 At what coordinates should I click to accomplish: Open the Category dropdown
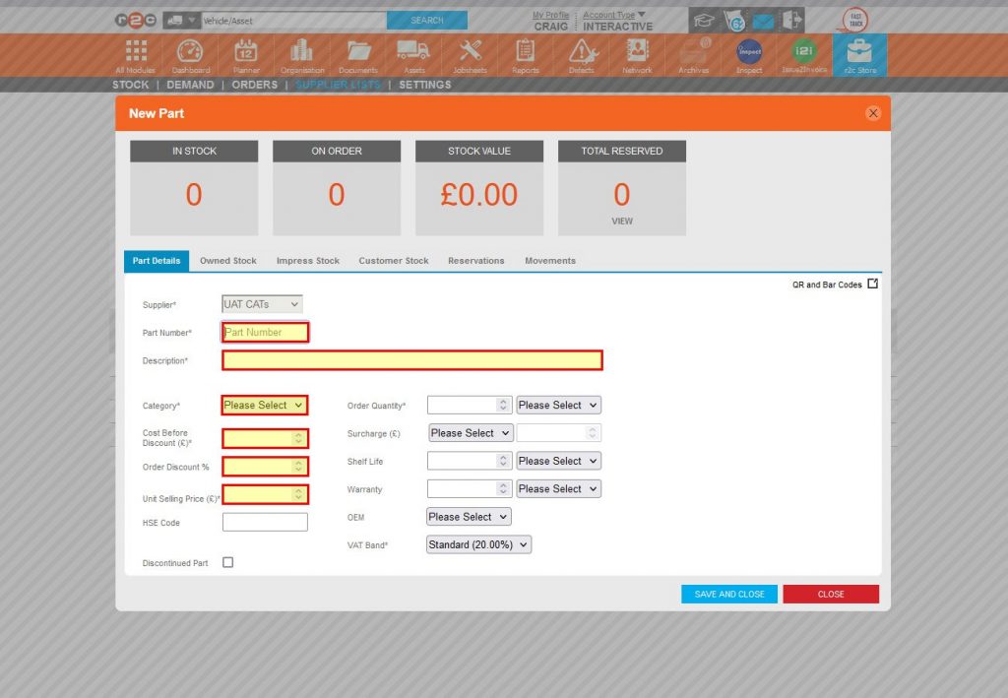tap(264, 405)
